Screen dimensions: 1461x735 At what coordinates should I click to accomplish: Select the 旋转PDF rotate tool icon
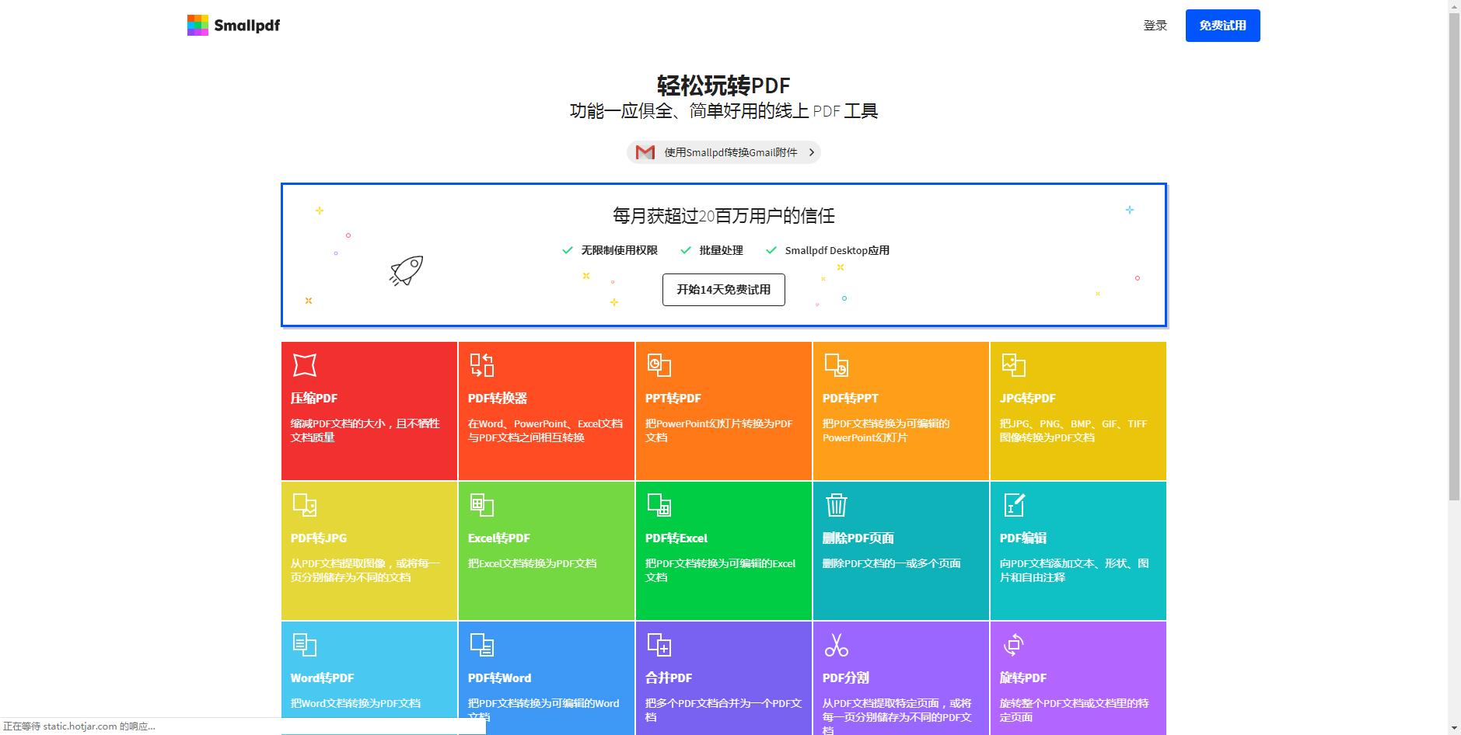pos(1013,643)
